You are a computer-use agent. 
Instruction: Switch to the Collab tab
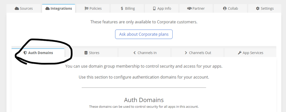(230, 8)
